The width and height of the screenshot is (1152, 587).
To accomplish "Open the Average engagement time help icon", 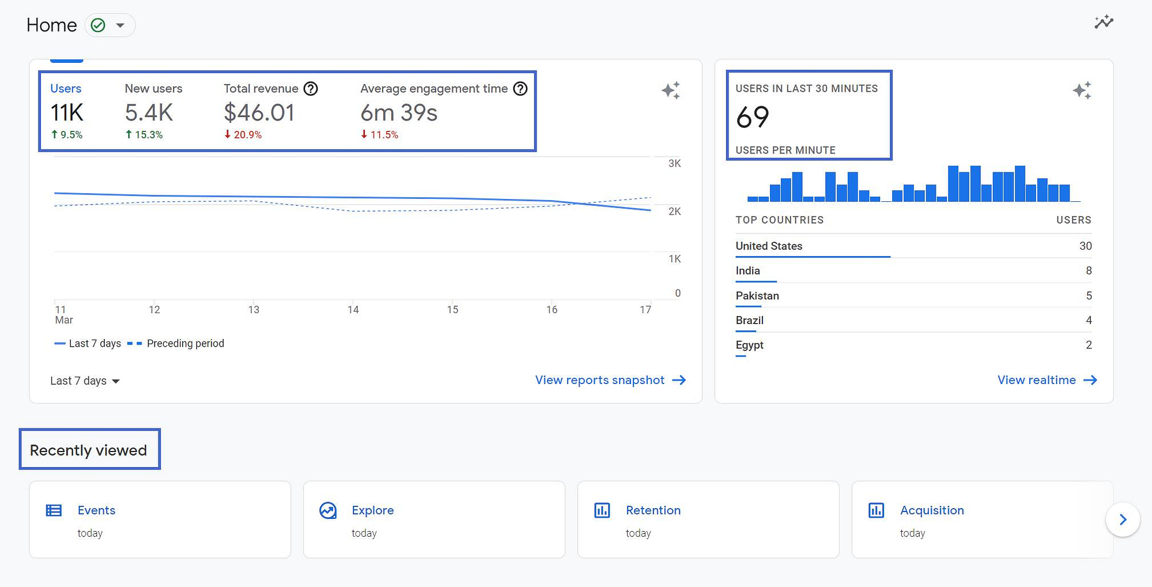I will tap(520, 89).
